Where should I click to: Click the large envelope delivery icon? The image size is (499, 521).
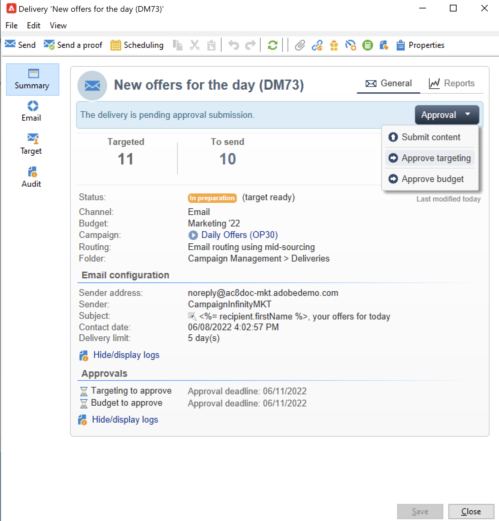click(92, 86)
